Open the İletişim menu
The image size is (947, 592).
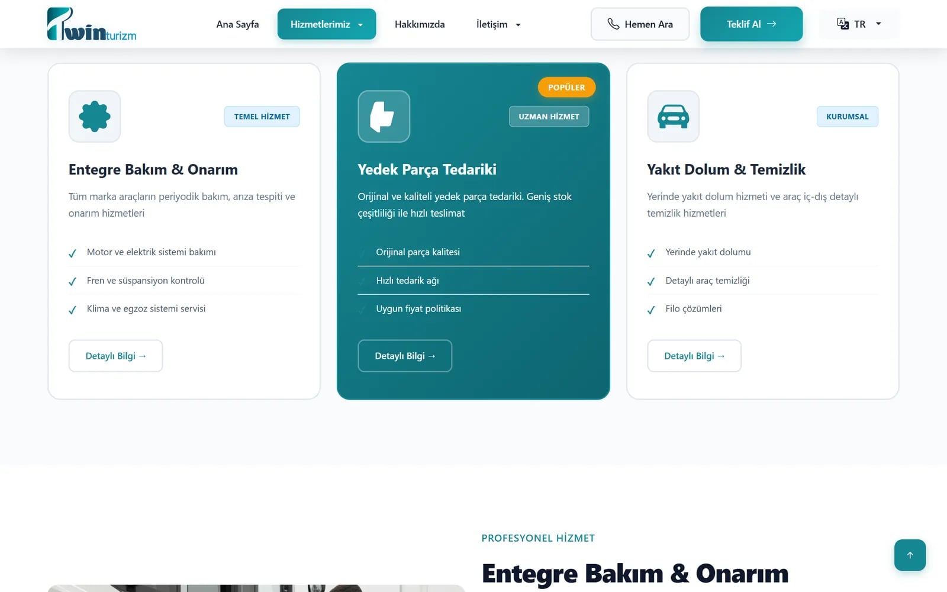[x=498, y=24]
